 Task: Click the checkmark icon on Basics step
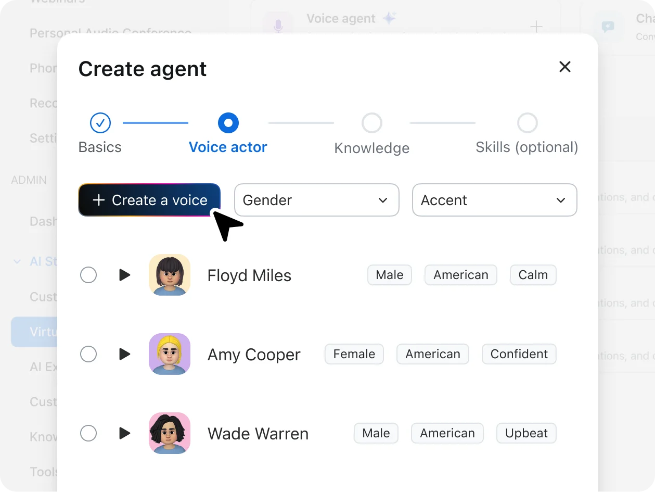(x=100, y=123)
